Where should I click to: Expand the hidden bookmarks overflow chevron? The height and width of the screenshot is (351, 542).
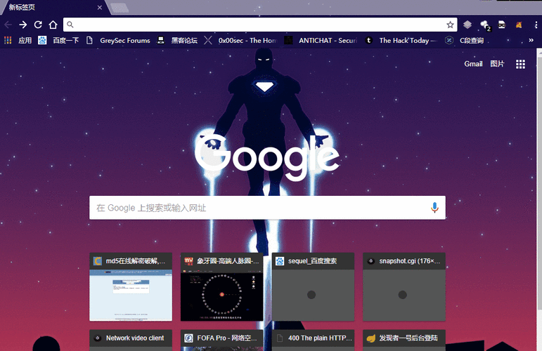coord(531,41)
